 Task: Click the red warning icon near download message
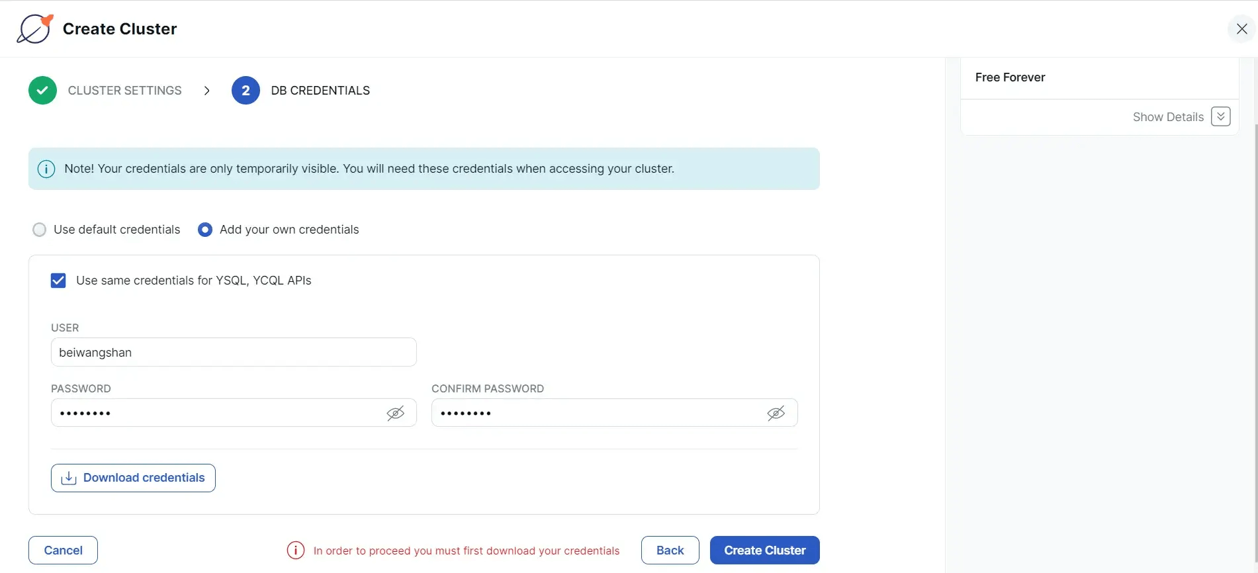(x=296, y=551)
